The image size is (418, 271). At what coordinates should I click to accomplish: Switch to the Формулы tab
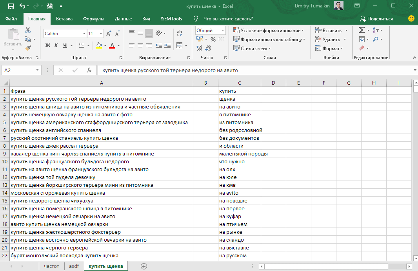click(94, 19)
